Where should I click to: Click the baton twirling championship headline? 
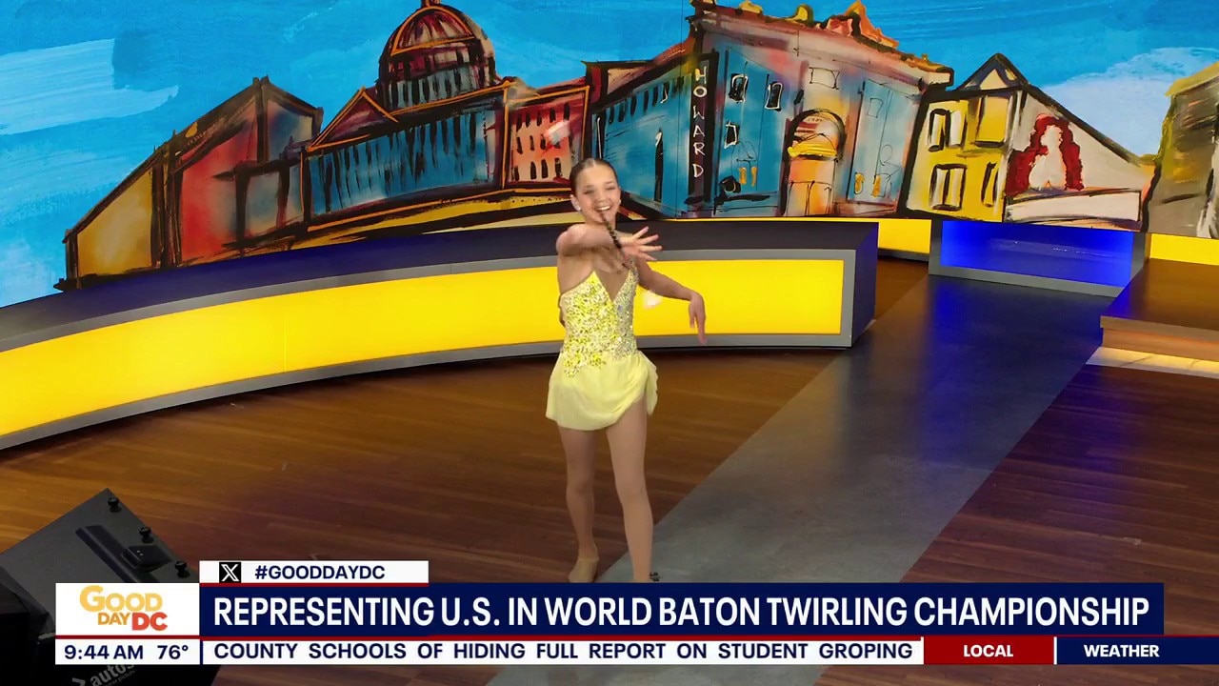tap(681, 612)
